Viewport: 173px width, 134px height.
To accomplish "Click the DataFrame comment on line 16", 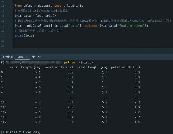I will tap(93, 21).
